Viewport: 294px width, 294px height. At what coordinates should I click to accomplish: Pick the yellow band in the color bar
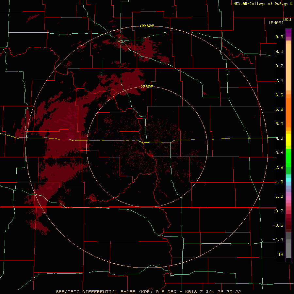[x=288, y=140]
